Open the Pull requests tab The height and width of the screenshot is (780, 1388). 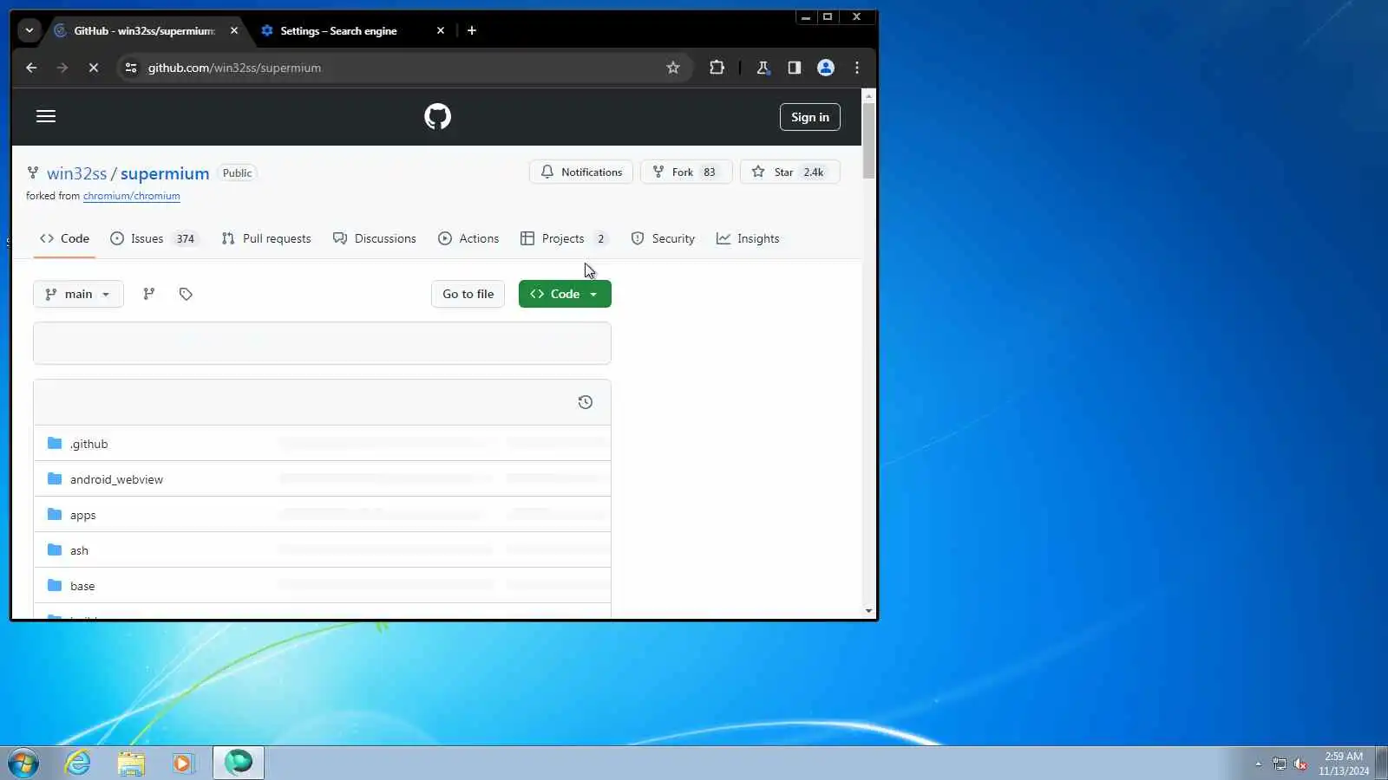(266, 238)
